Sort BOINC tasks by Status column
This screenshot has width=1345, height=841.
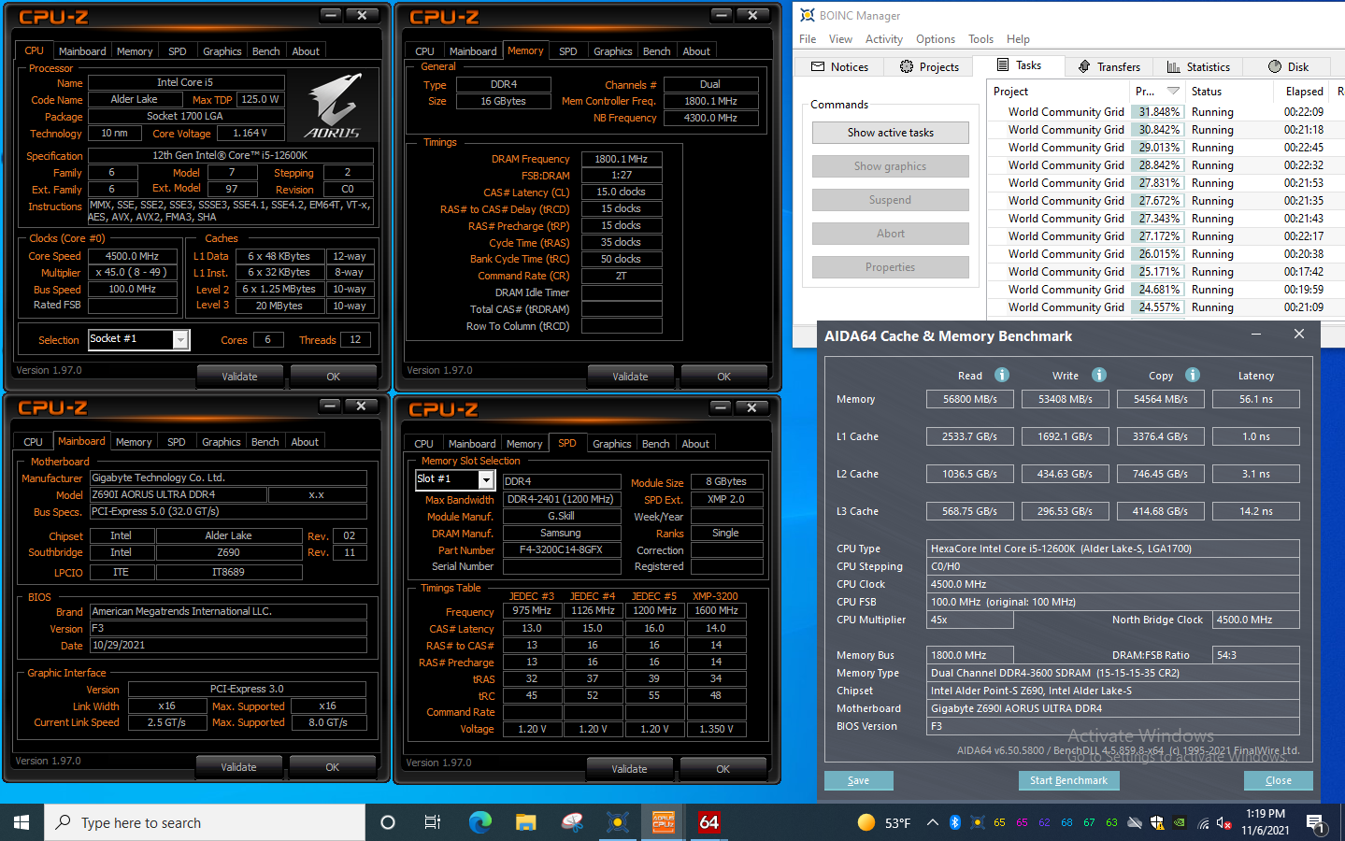pyautogui.click(x=1227, y=92)
